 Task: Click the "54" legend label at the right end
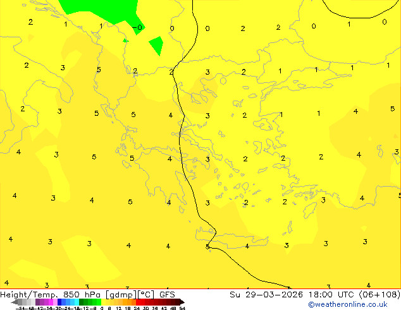(x=182, y=308)
